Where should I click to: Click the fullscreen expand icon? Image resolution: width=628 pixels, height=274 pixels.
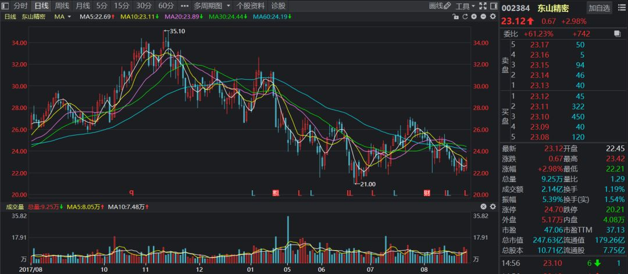(x=482, y=6)
